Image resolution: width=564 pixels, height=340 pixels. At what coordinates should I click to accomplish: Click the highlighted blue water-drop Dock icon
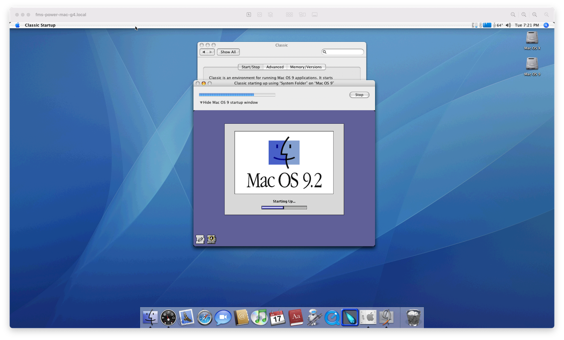click(350, 317)
